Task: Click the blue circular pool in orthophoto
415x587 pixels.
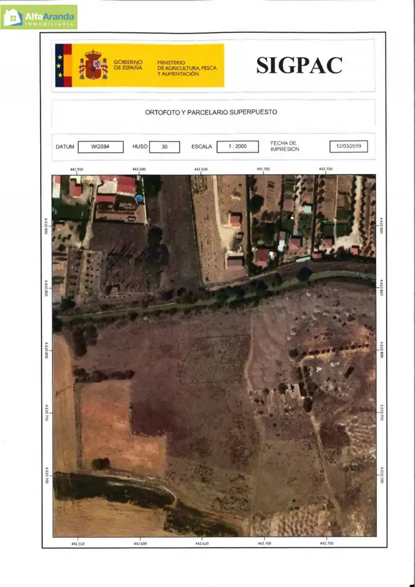Action: click(139, 198)
